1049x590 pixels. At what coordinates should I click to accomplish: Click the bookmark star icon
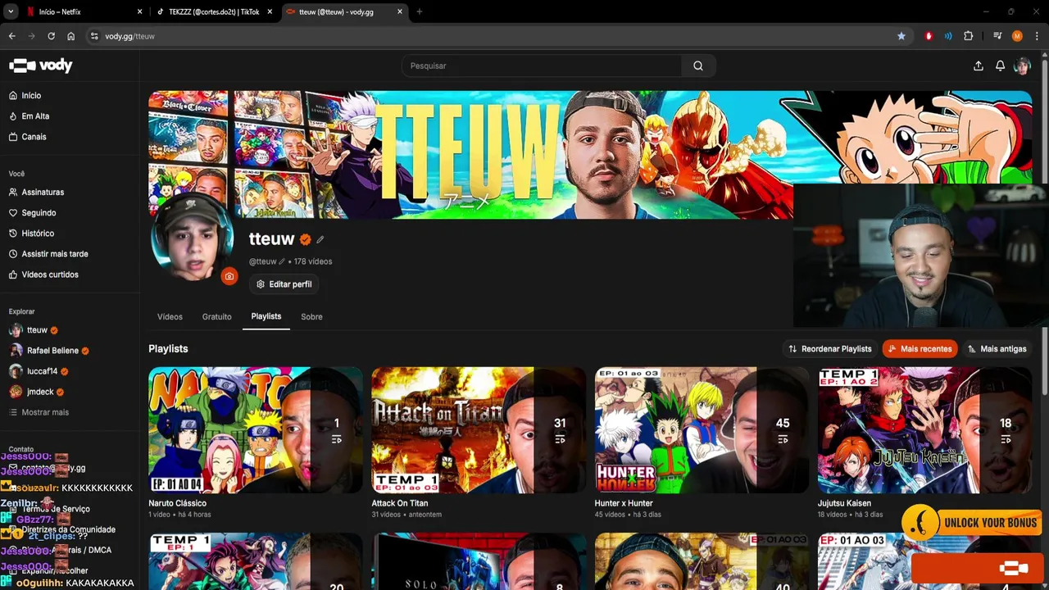pos(901,36)
